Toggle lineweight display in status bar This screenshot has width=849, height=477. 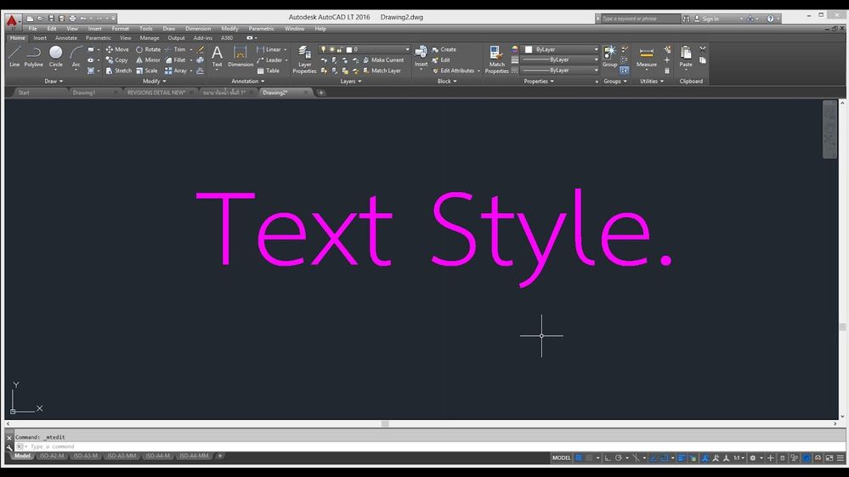click(x=682, y=457)
